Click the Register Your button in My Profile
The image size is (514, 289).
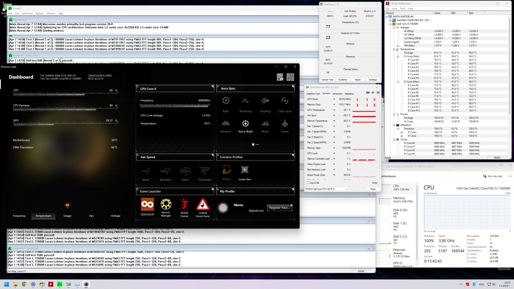tap(280, 207)
